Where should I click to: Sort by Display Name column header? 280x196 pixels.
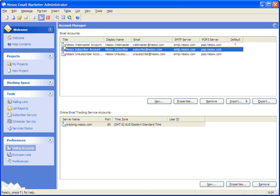(118, 39)
